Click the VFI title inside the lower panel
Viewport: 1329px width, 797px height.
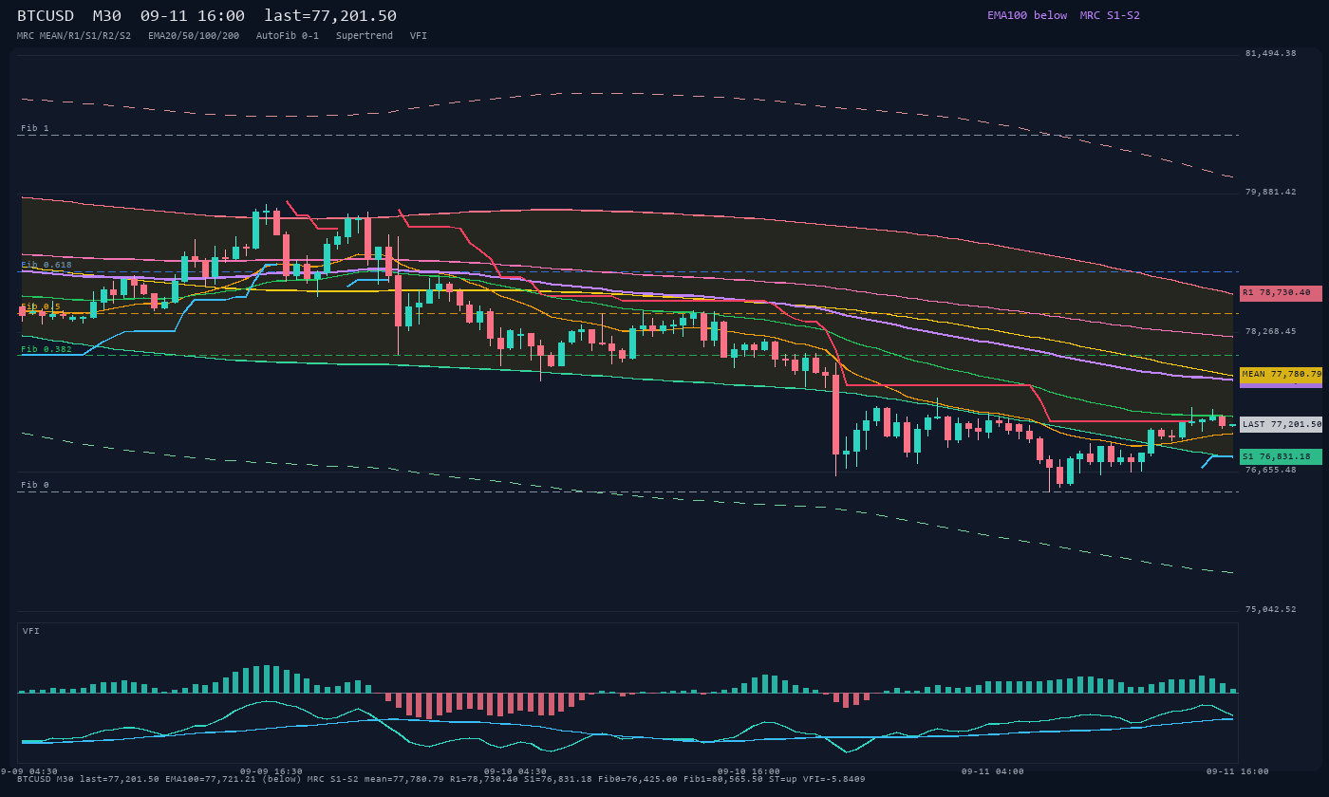pyautogui.click(x=31, y=631)
